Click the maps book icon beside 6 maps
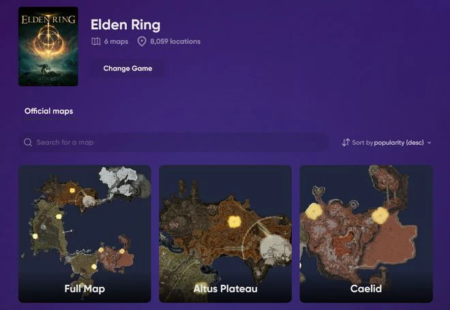The image size is (450, 310). click(x=96, y=41)
